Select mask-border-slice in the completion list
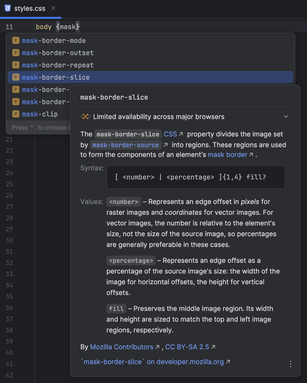307x383 pixels. tap(56, 77)
